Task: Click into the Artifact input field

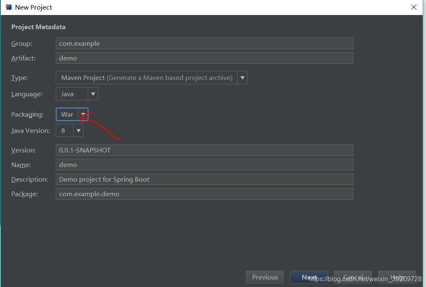Action: [x=204, y=58]
